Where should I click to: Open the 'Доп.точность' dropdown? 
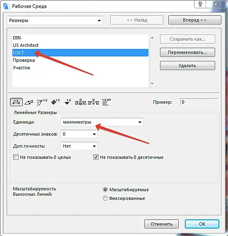click(79, 146)
